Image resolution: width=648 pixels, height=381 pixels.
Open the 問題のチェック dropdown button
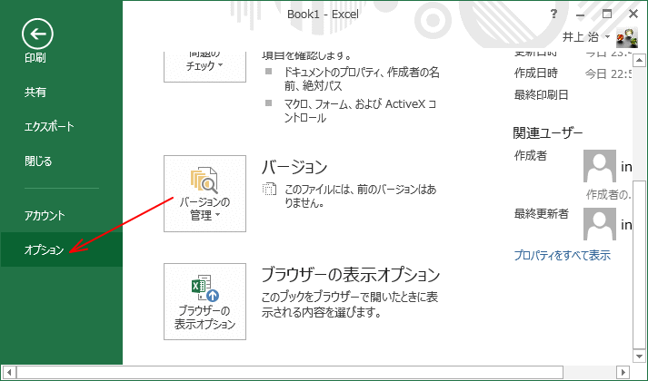coord(205,67)
